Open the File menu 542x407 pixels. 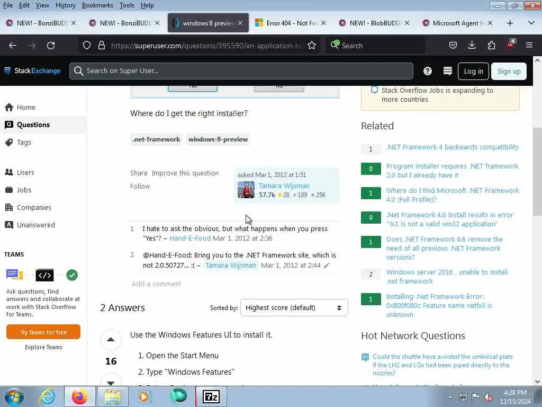pyautogui.click(x=7, y=5)
